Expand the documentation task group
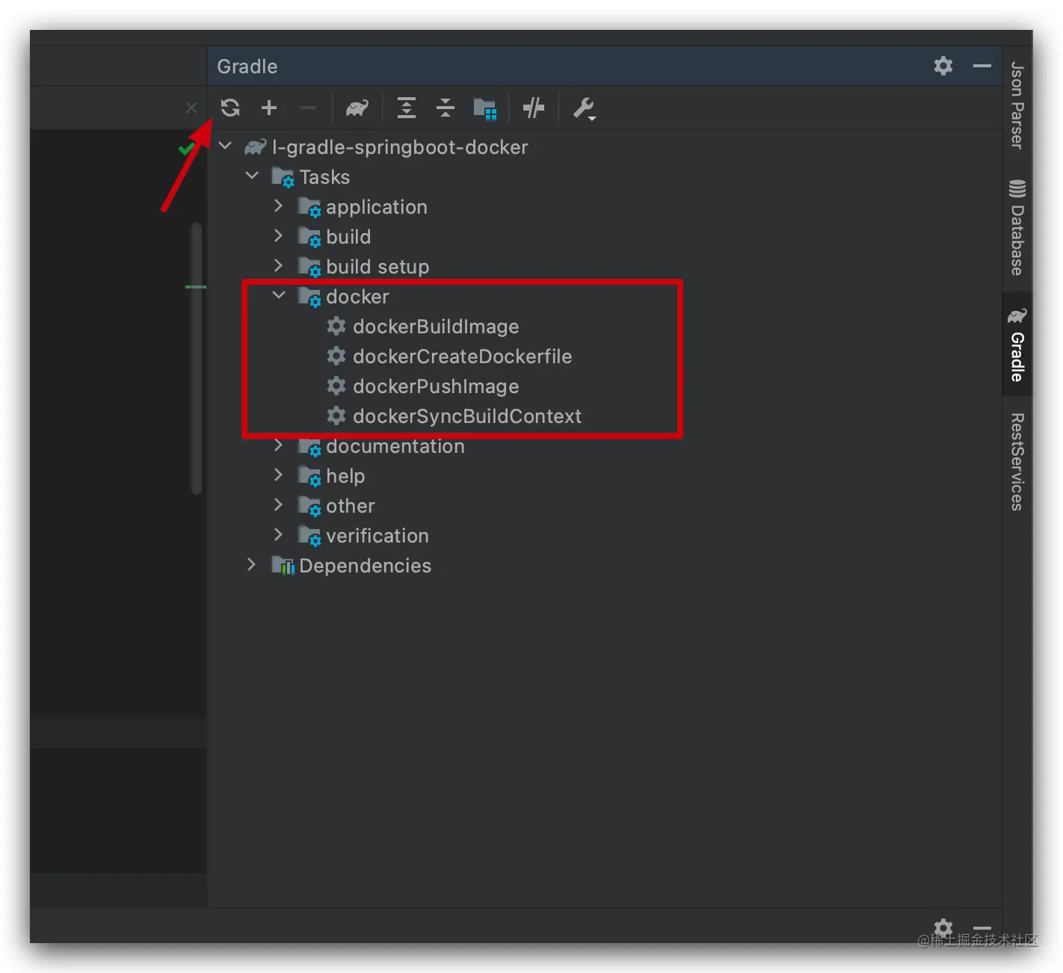Viewport: 1063px width, 973px height. pyautogui.click(x=278, y=445)
